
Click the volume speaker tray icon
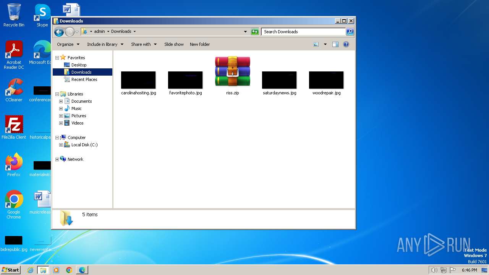[434, 270]
